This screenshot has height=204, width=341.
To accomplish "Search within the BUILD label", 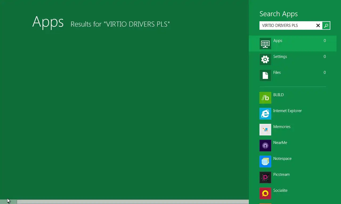I will (278, 95).
